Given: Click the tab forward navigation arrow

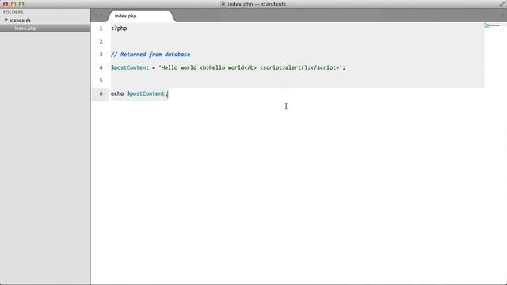Looking at the screenshot, I should 101,15.
